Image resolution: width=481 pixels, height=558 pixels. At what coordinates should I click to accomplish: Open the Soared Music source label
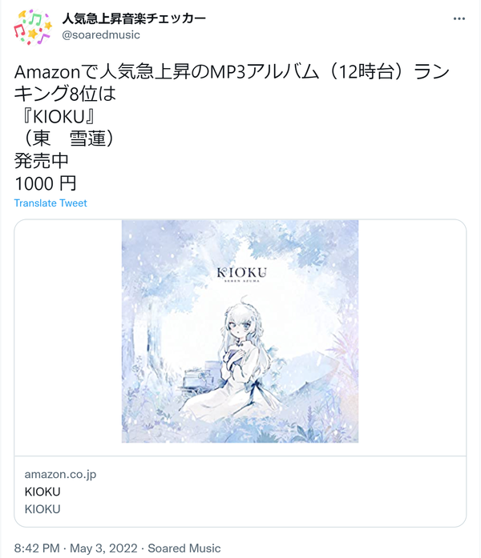[x=184, y=548]
